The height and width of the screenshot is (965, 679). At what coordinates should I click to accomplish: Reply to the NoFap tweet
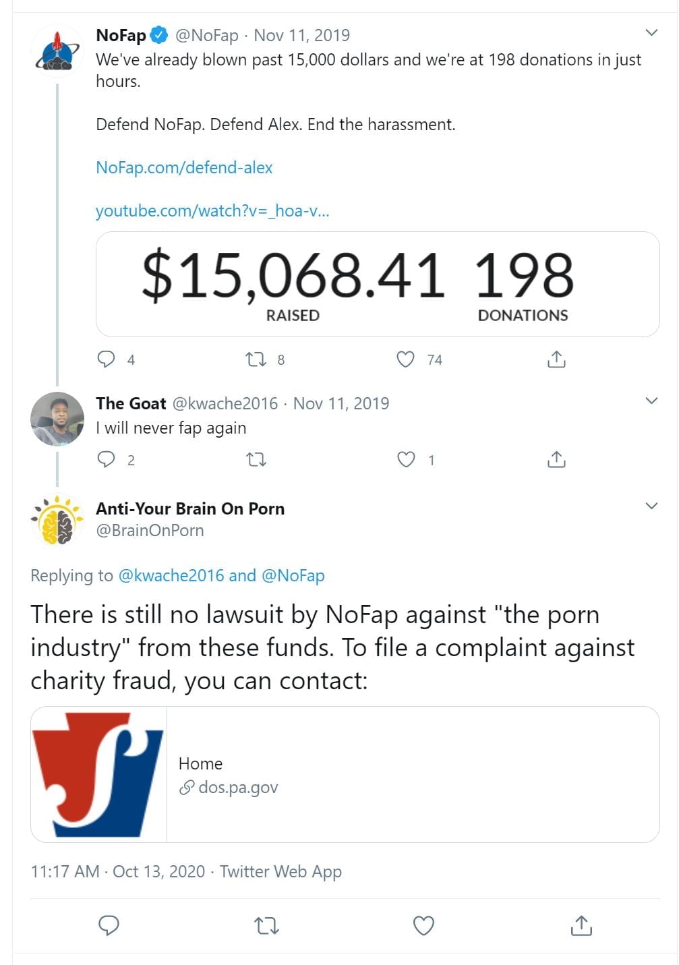[x=107, y=359]
